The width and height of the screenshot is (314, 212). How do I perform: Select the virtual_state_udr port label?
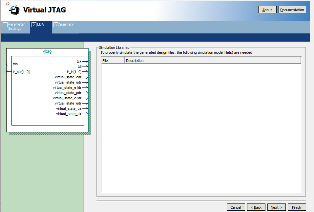(x=68, y=103)
